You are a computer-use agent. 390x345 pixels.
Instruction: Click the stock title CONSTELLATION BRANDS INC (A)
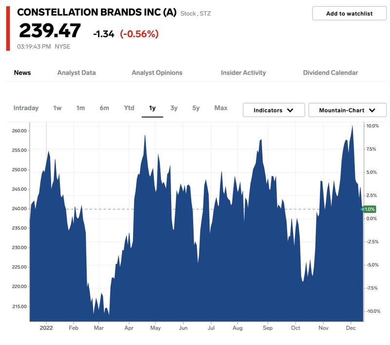pos(97,12)
